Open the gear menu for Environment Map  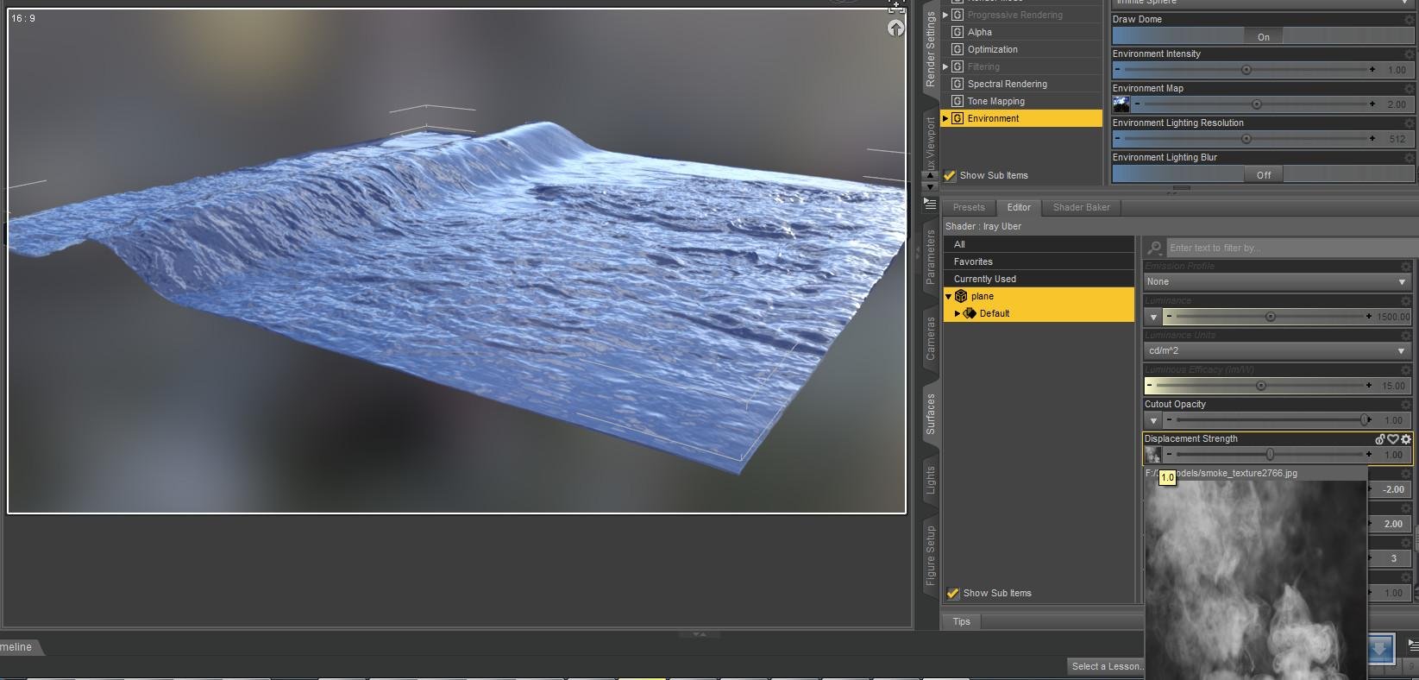click(x=1409, y=88)
